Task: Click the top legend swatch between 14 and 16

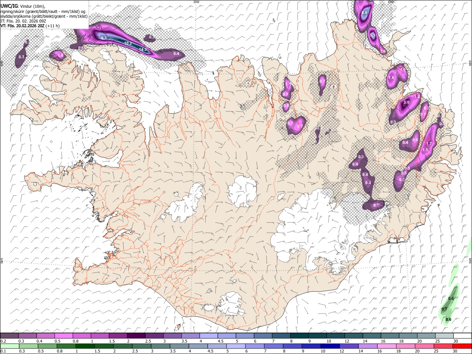Action: [371, 336]
